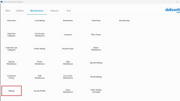Open Specials Maintenance
Viewport: 180px width, 101px height.
pos(12,63)
